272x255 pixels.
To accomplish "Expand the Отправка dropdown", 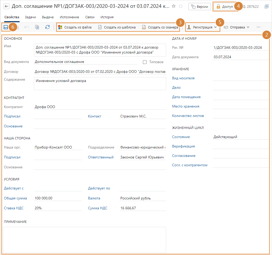I will click(237, 27).
